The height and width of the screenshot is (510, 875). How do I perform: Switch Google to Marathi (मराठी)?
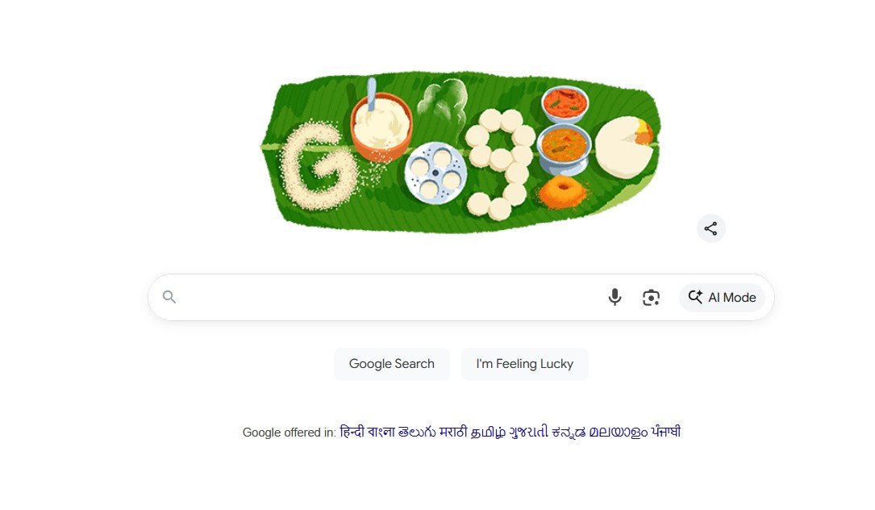pyautogui.click(x=453, y=432)
